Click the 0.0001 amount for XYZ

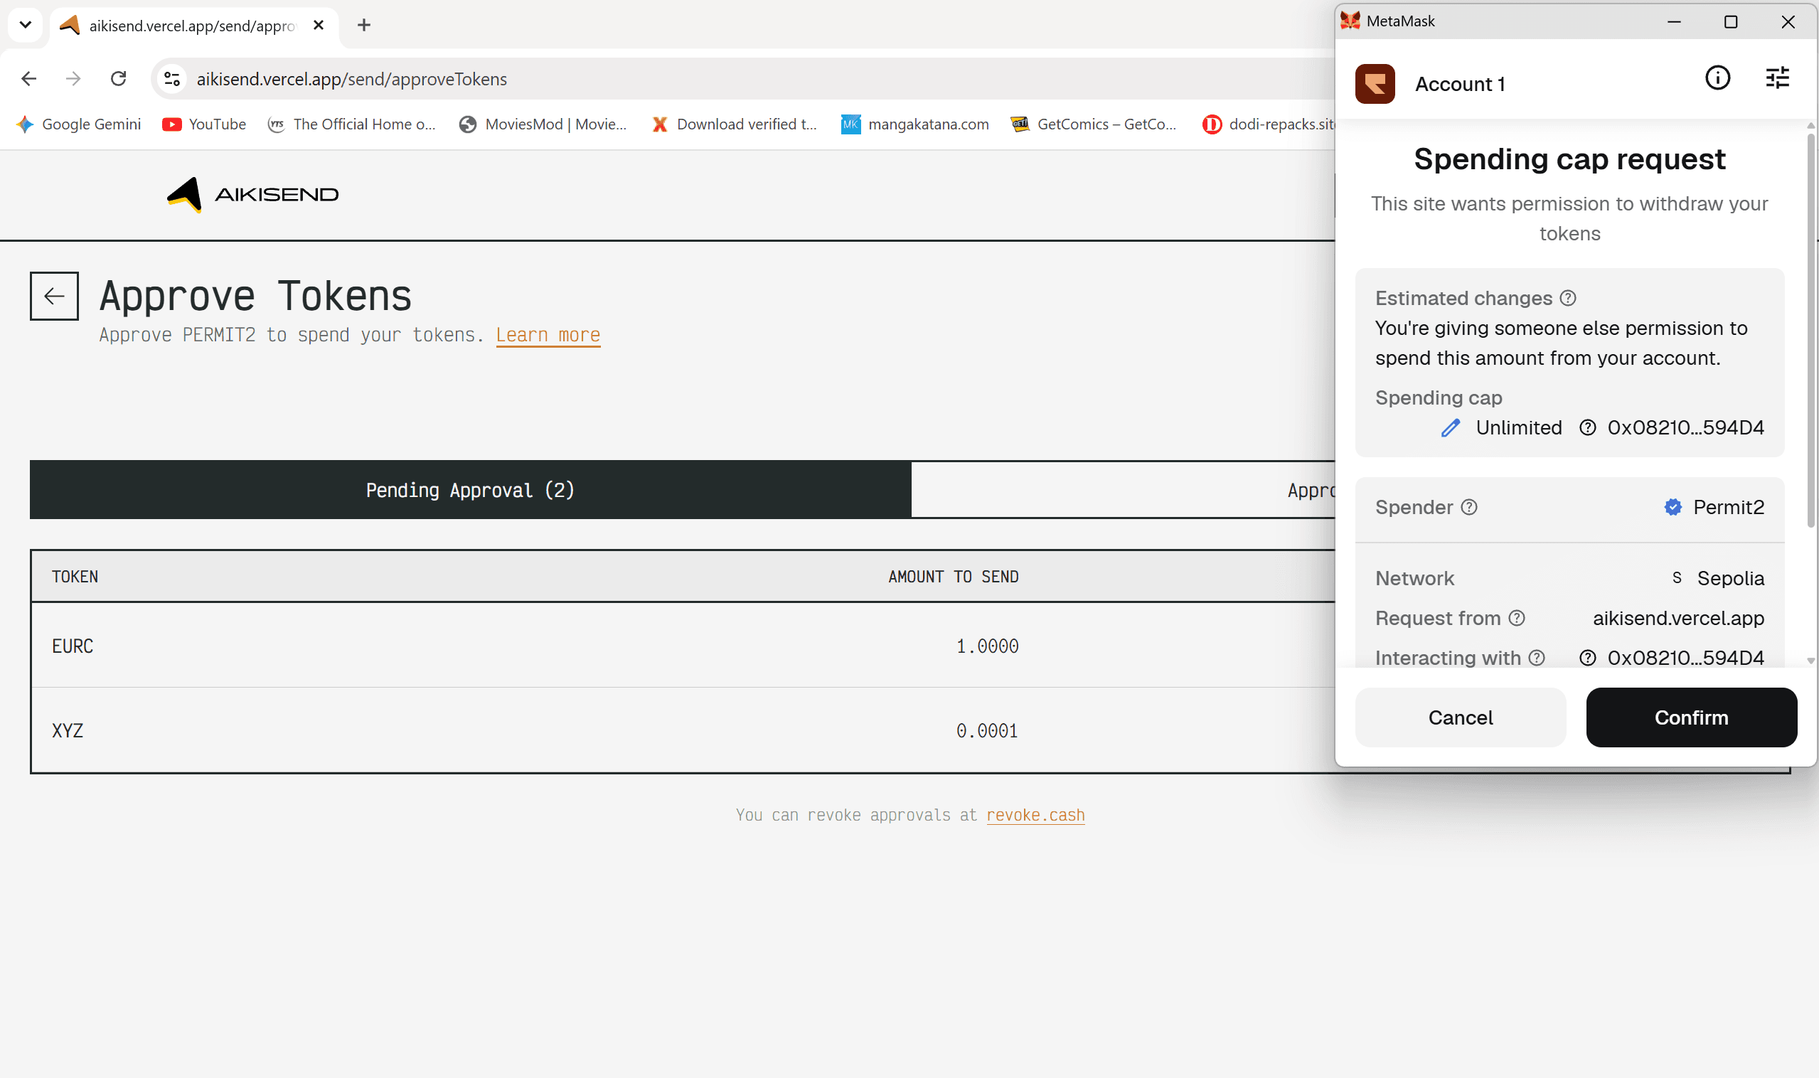[x=987, y=730]
